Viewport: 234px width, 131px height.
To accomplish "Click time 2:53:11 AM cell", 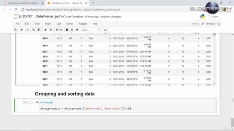I will point(146,52).
